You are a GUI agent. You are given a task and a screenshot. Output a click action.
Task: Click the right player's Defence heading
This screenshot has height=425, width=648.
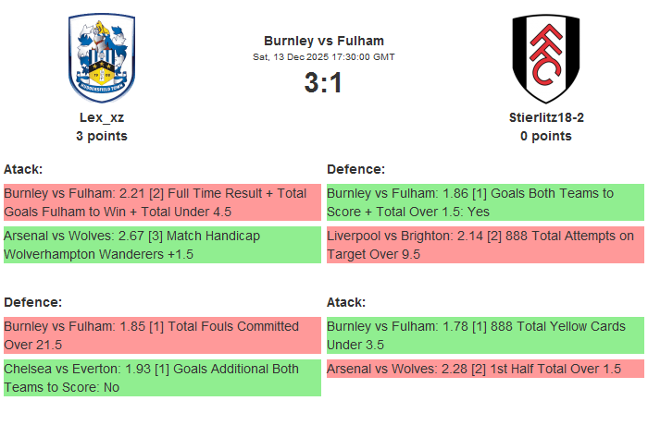pos(356,169)
